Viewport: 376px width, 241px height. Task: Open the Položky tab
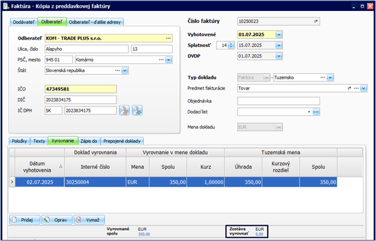[x=20, y=141]
